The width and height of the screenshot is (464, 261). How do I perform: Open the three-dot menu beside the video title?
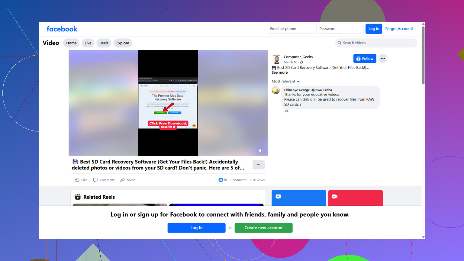coord(259,165)
